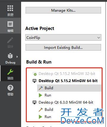Click Import Existing Build button
The height and width of the screenshot is (127, 107).
coord(63,47)
